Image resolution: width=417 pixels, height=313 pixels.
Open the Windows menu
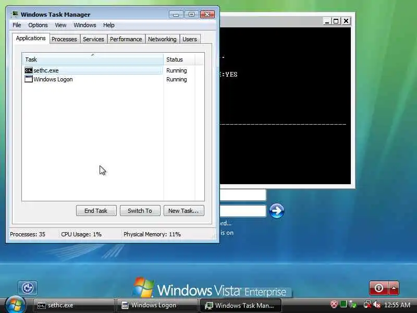[x=85, y=25]
